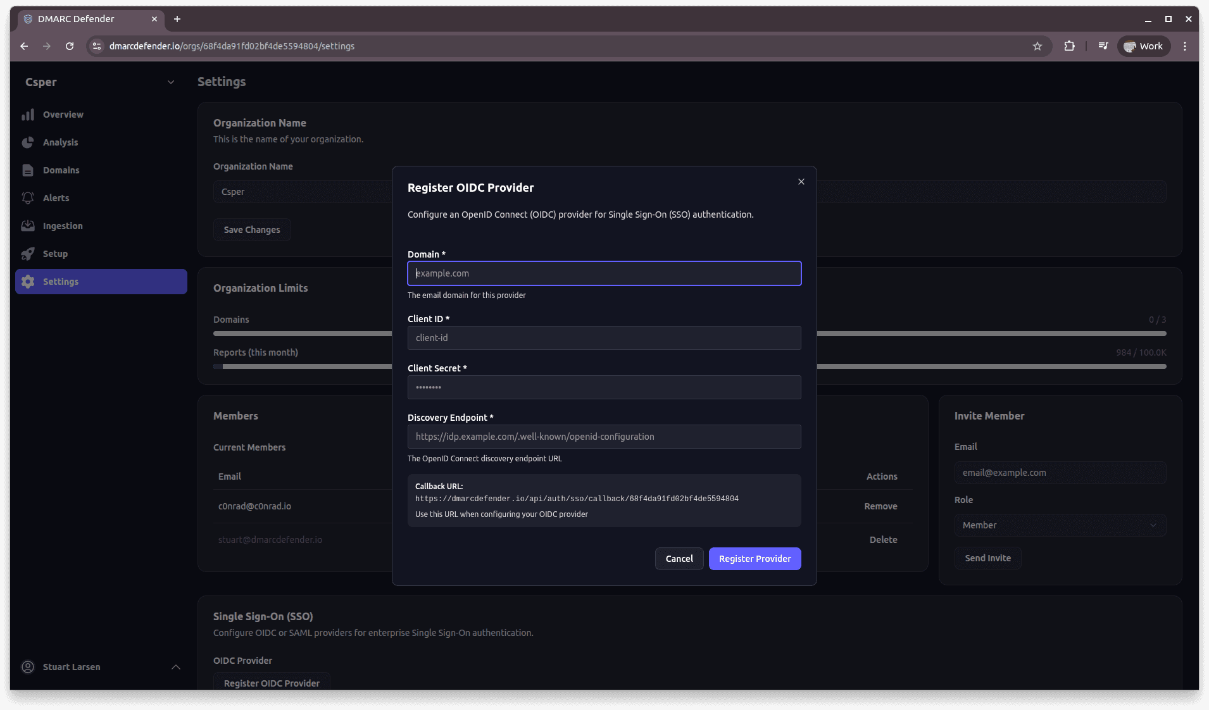Open the Role dropdown in Invite Member

pos(1060,525)
